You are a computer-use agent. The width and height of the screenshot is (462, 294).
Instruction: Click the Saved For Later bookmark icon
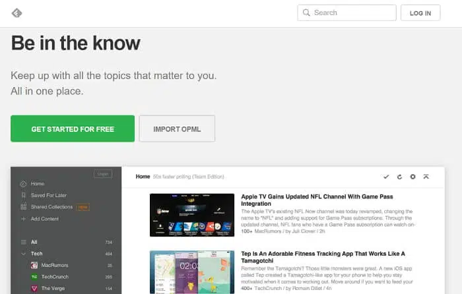[23, 195]
